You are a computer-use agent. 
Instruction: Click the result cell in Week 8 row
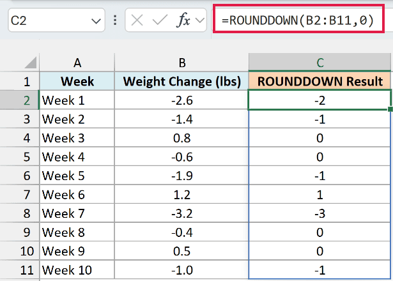click(x=320, y=232)
